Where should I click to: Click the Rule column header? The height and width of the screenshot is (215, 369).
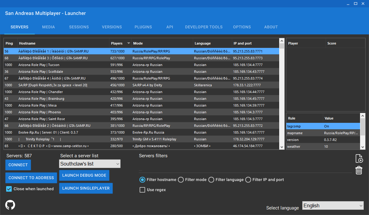pyautogui.click(x=304, y=118)
